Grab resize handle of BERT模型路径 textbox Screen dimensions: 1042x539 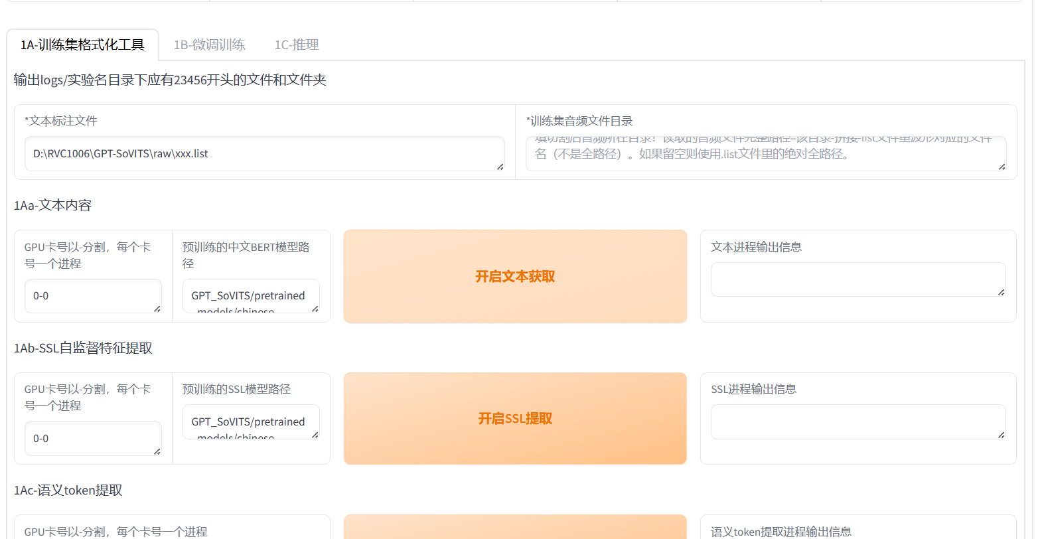coord(315,309)
